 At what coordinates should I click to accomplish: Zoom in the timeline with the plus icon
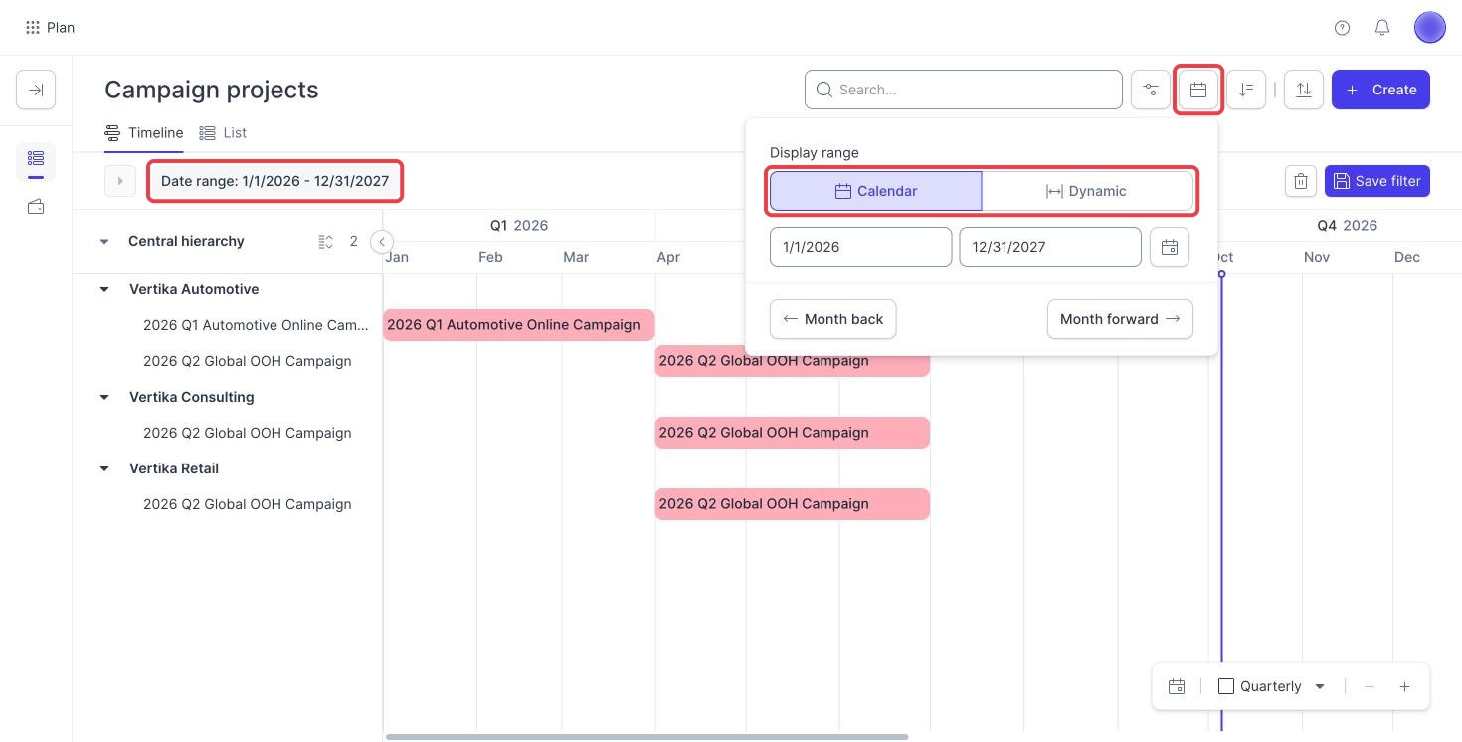pos(1404,686)
